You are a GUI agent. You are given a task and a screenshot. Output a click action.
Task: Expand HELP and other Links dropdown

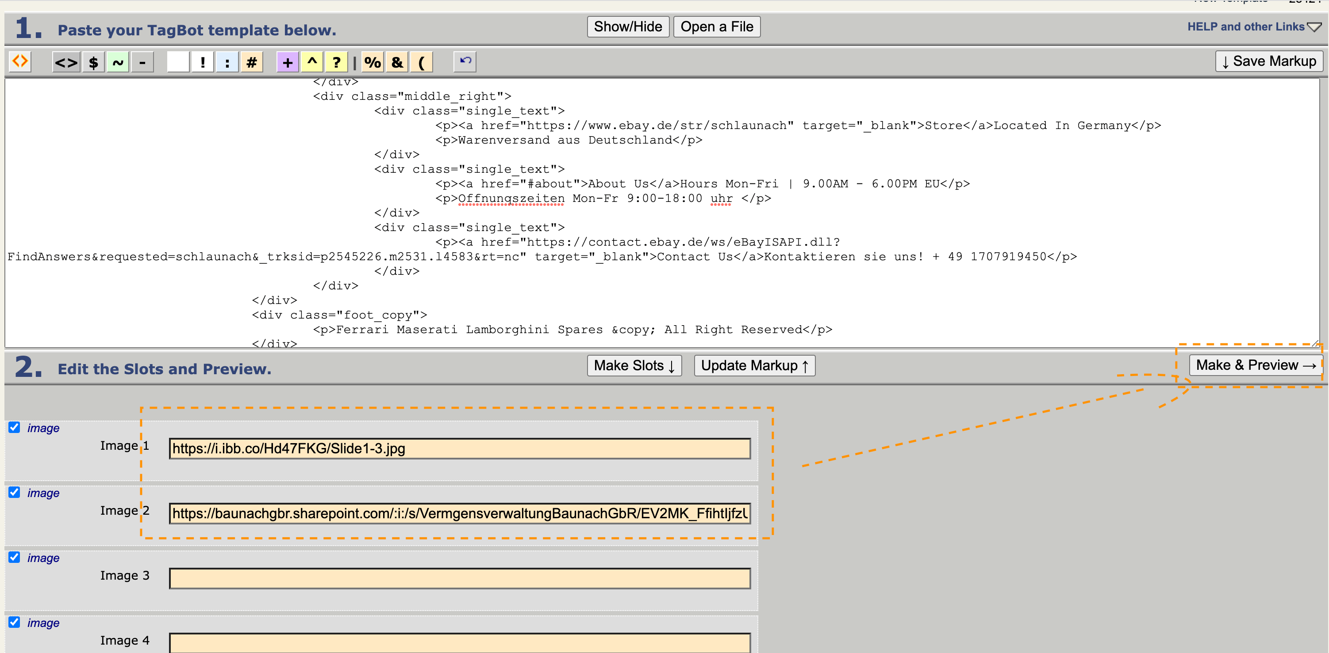coord(1254,27)
